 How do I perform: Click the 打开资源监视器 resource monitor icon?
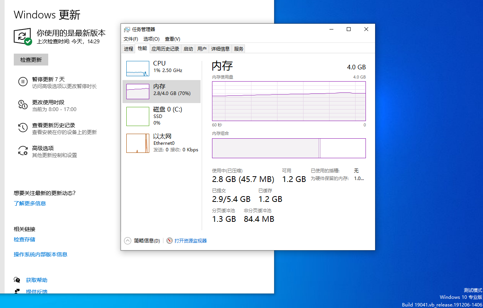tap(170, 241)
